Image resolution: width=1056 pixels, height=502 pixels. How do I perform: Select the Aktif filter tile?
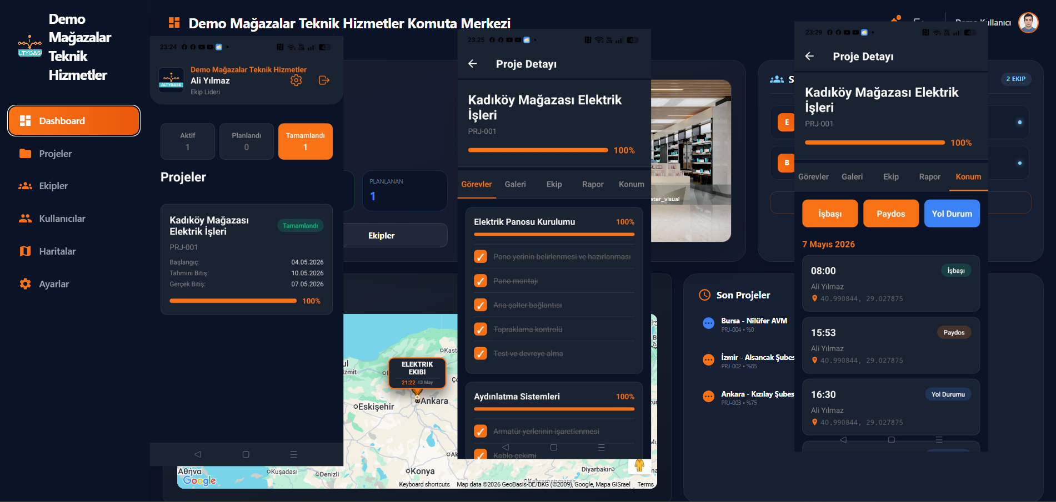[188, 141]
